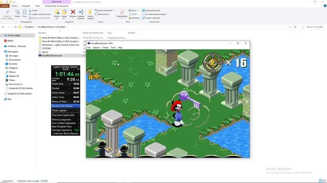Open the VisualBoyAdvance Cheats menu
The image size is (327, 183).
[105, 48]
